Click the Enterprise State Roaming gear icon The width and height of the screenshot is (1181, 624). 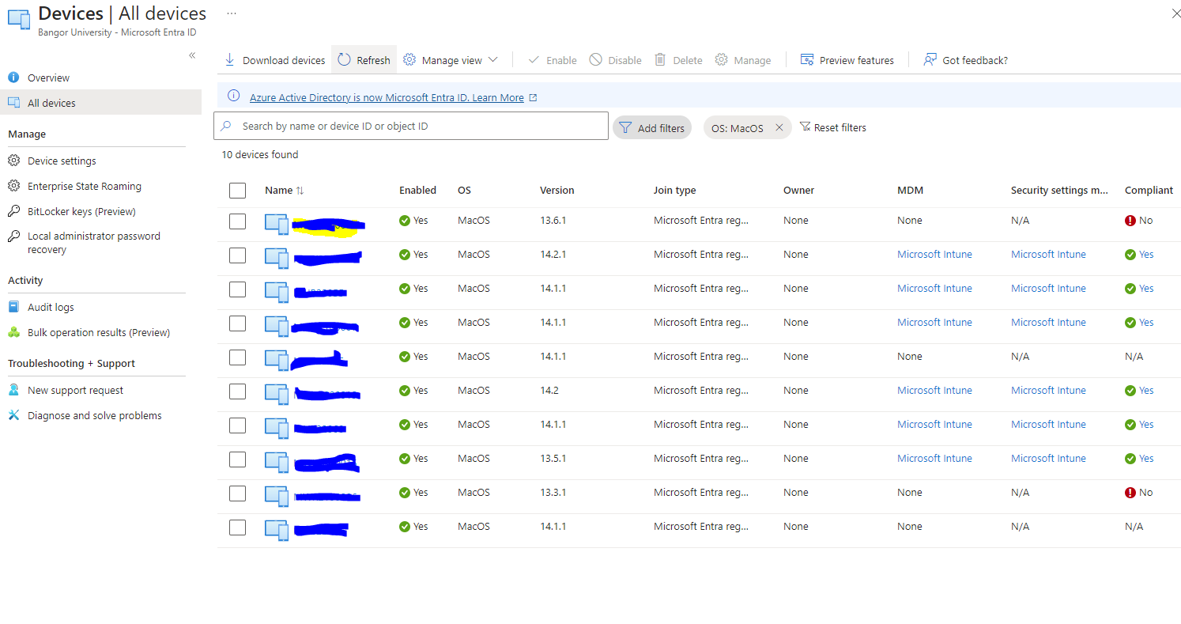click(13, 186)
